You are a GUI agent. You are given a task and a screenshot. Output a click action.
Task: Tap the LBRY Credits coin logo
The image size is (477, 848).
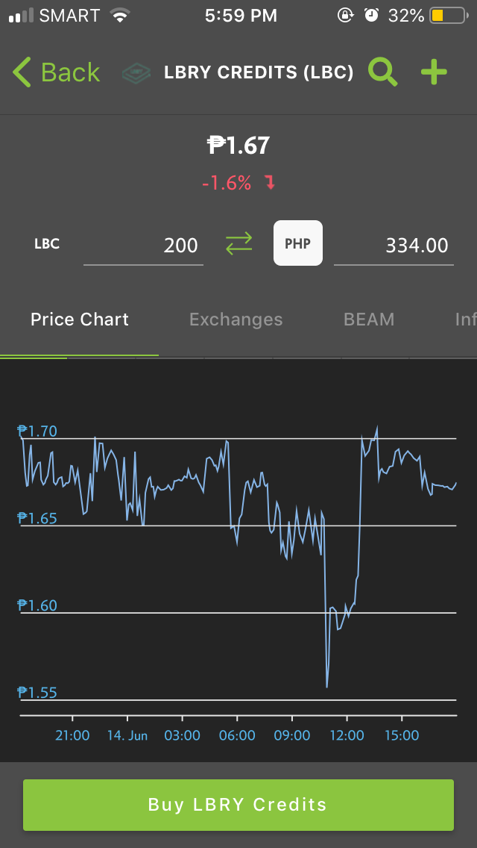coord(136,72)
